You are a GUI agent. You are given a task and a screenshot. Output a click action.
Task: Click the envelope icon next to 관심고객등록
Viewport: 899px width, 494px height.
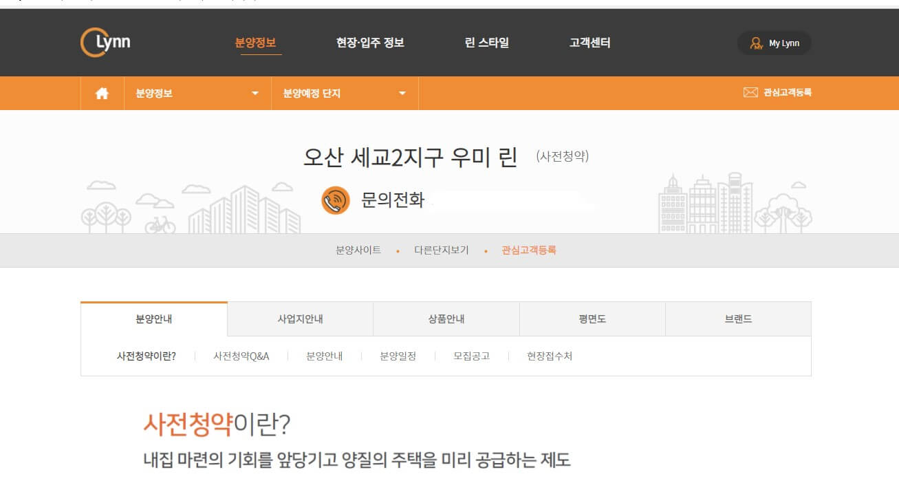click(750, 93)
